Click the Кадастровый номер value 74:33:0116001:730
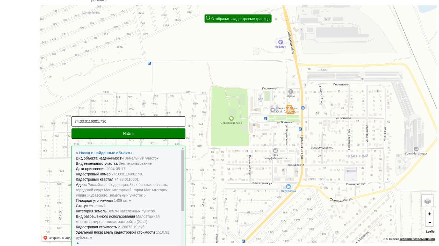 pos(127,174)
